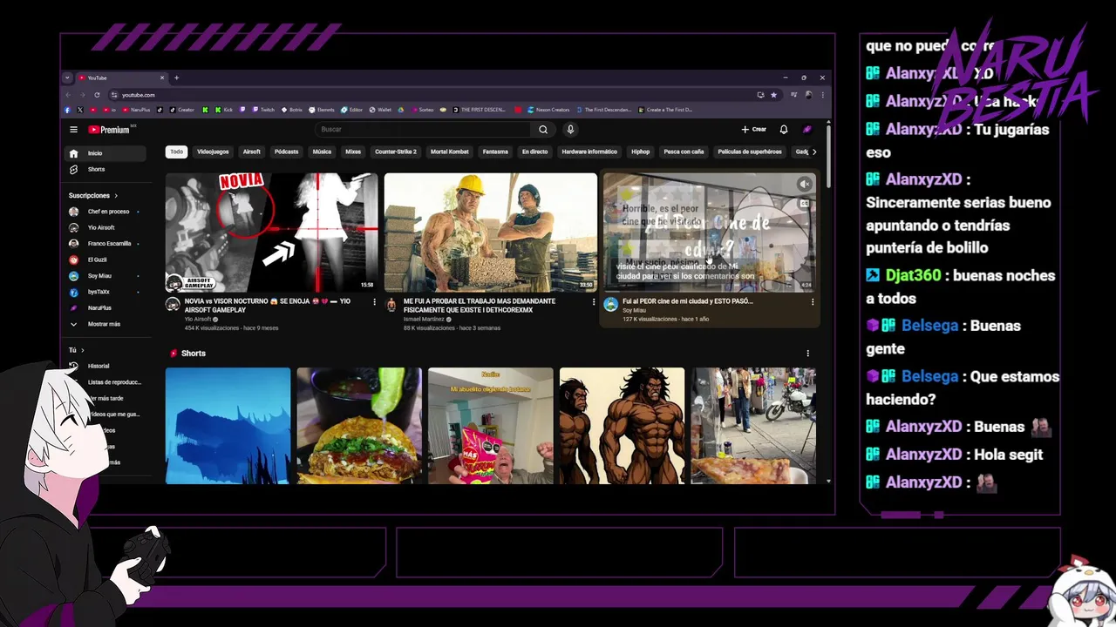Click the install app icon in address bar
1116x627 pixels.
point(760,95)
